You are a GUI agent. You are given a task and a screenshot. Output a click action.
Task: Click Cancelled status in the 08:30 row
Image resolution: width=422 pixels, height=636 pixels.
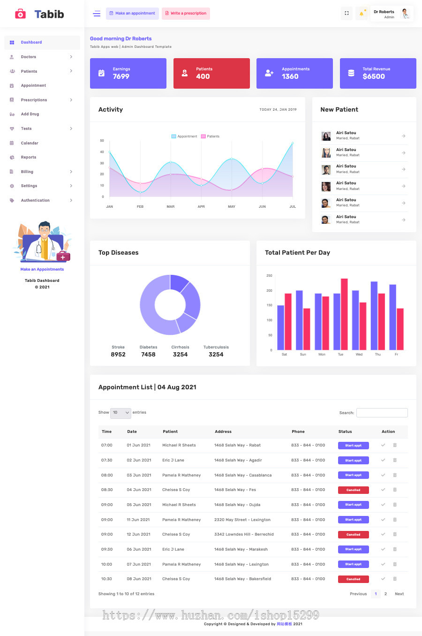354,490
